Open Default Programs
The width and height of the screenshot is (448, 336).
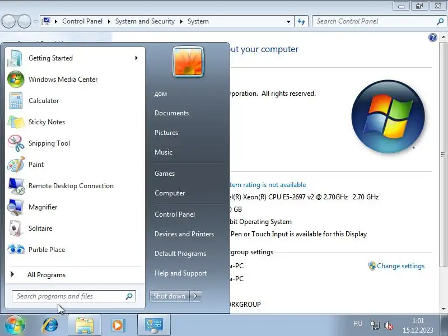pyautogui.click(x=180, y=254)
